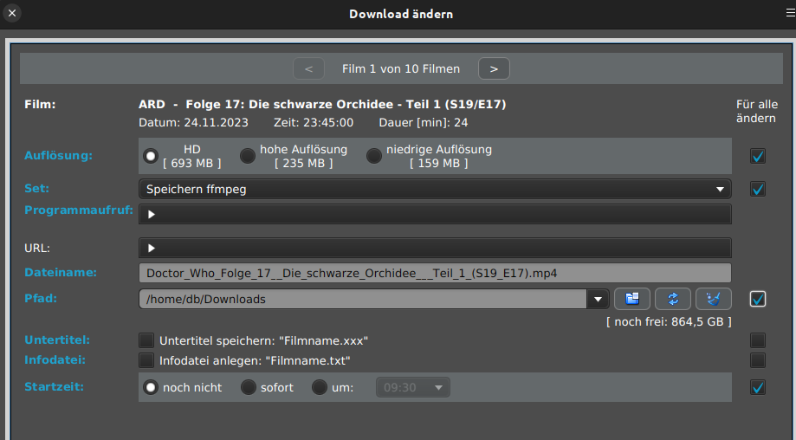
Task: Select 'sofort' start time option
Action: click(x=249, y=387)
